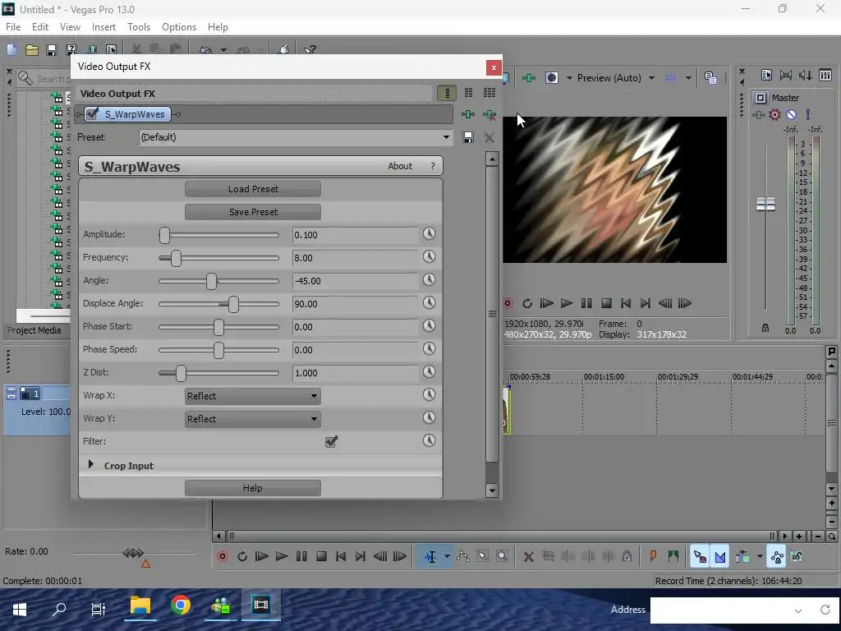This screenshot has width=841, height=631.
Task: Click Normal Edit Tool icon in timeline toolbar
Action: tap(430, 557)
